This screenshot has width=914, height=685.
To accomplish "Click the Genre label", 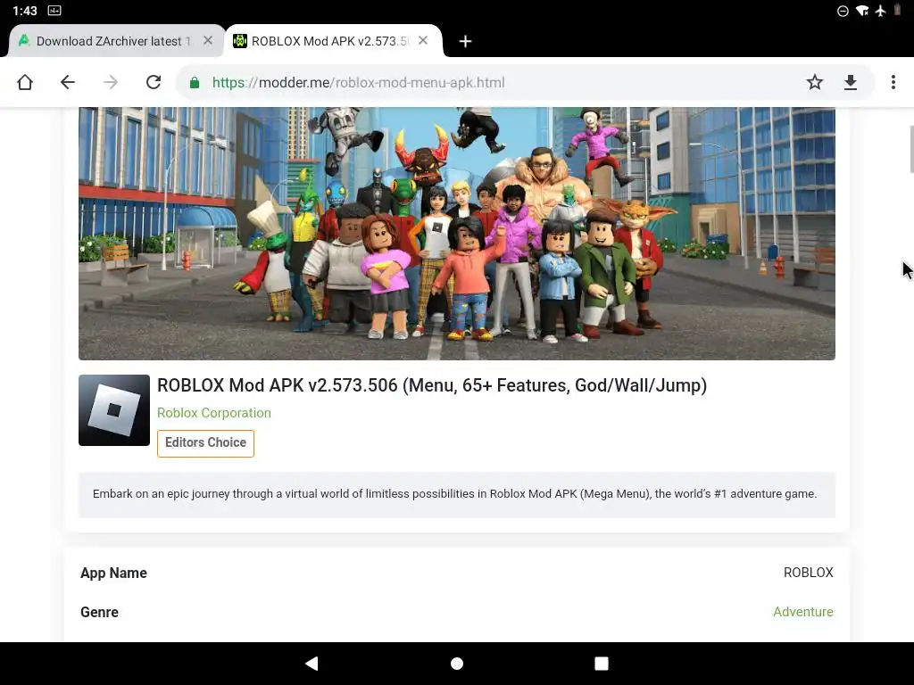I will tap(99, 612).
